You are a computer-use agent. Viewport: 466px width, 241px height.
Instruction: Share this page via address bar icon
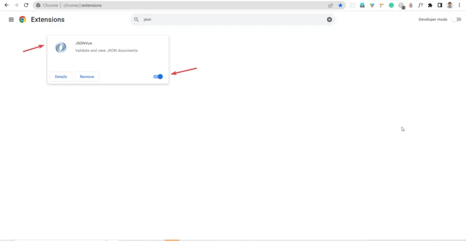330,5
